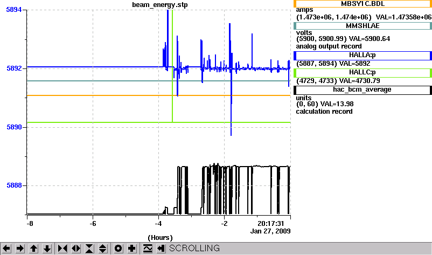This screenshot has width=432, height=255.
Task: Click the Jan 27, 2009 date label
Action: pyautogui.click(x=270, y=231)
